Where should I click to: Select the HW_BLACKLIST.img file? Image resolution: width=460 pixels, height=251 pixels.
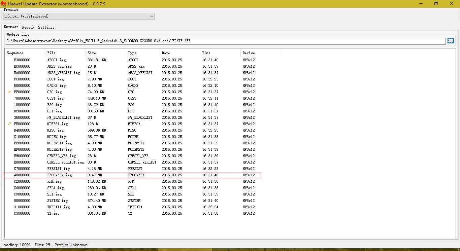tap(64, 117)
